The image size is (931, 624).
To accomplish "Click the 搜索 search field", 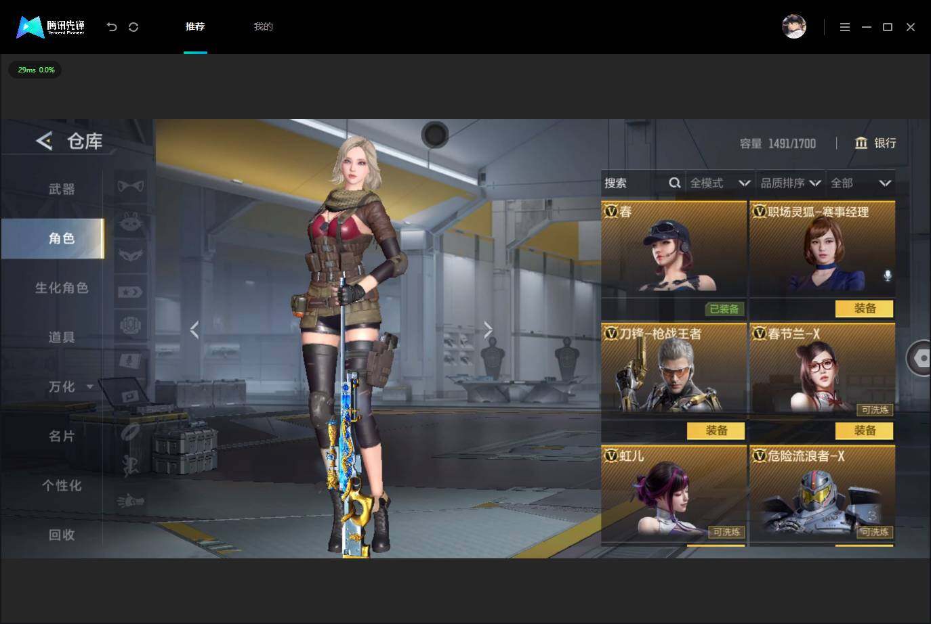I will coord(642,183).
